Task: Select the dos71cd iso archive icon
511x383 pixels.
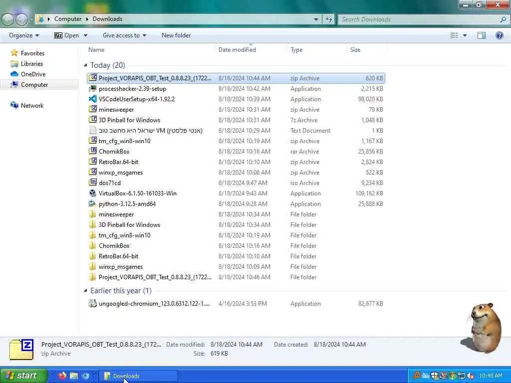Action: (x=93, y=183)
